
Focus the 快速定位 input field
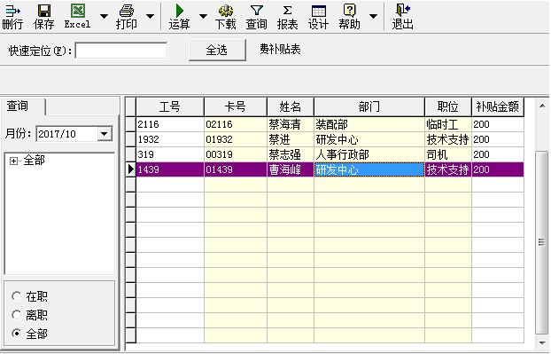pyautogui.click(x=121, y=51)
